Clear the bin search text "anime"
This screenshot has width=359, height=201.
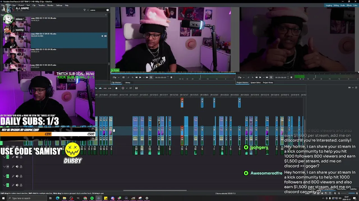point(107,10)
